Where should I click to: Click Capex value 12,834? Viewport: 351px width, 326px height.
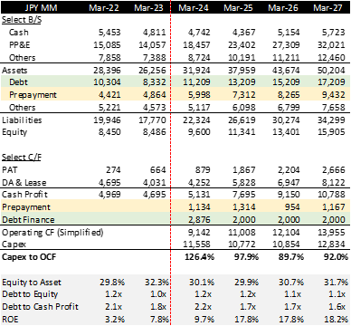[x=331, y=244]
